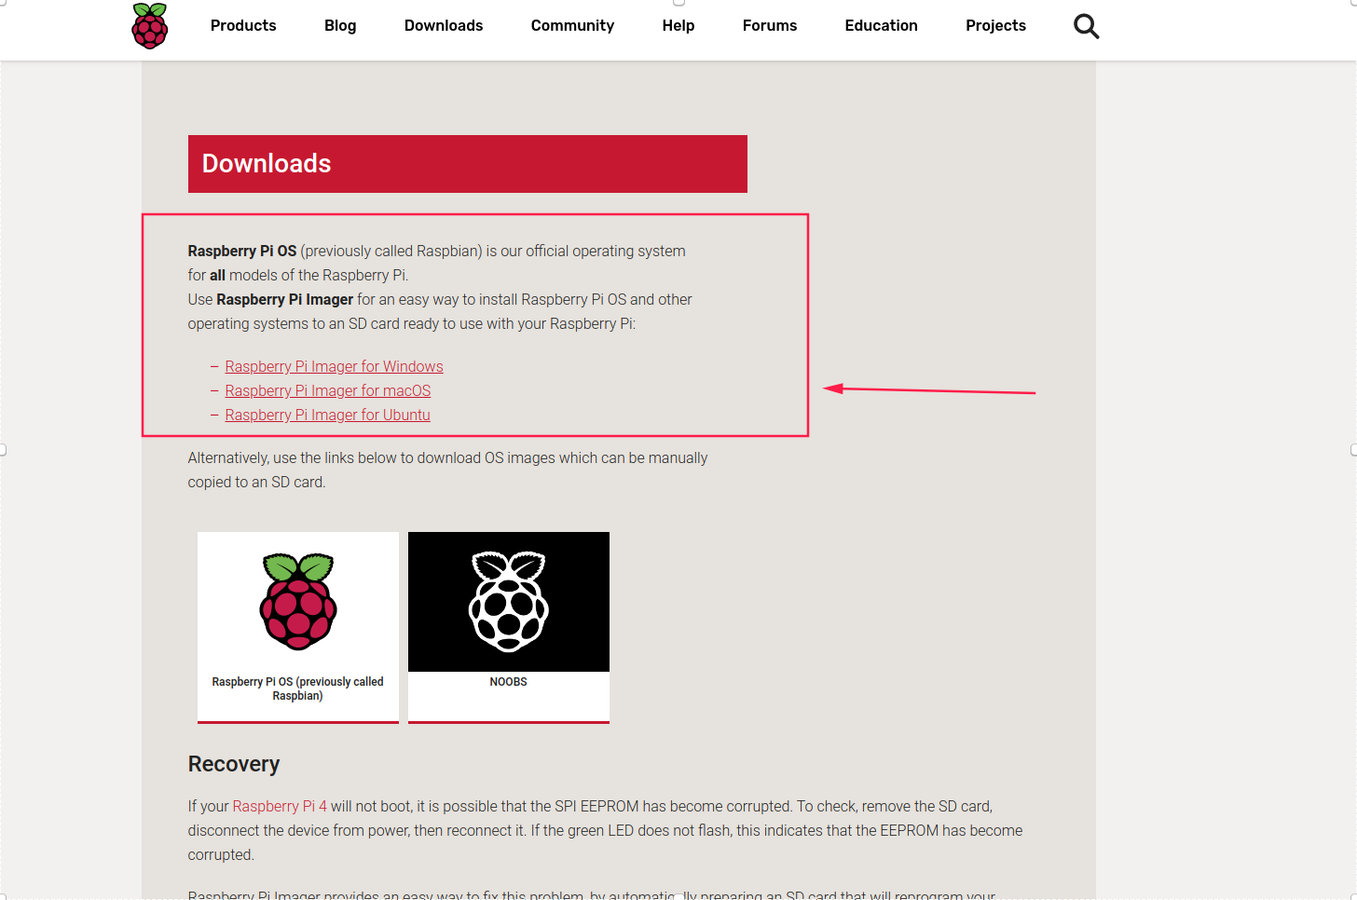Image resolution: width=1357 pixels, height=900 pixels.
Task: Open the Help menu item
Action: (x=678, y=26)
